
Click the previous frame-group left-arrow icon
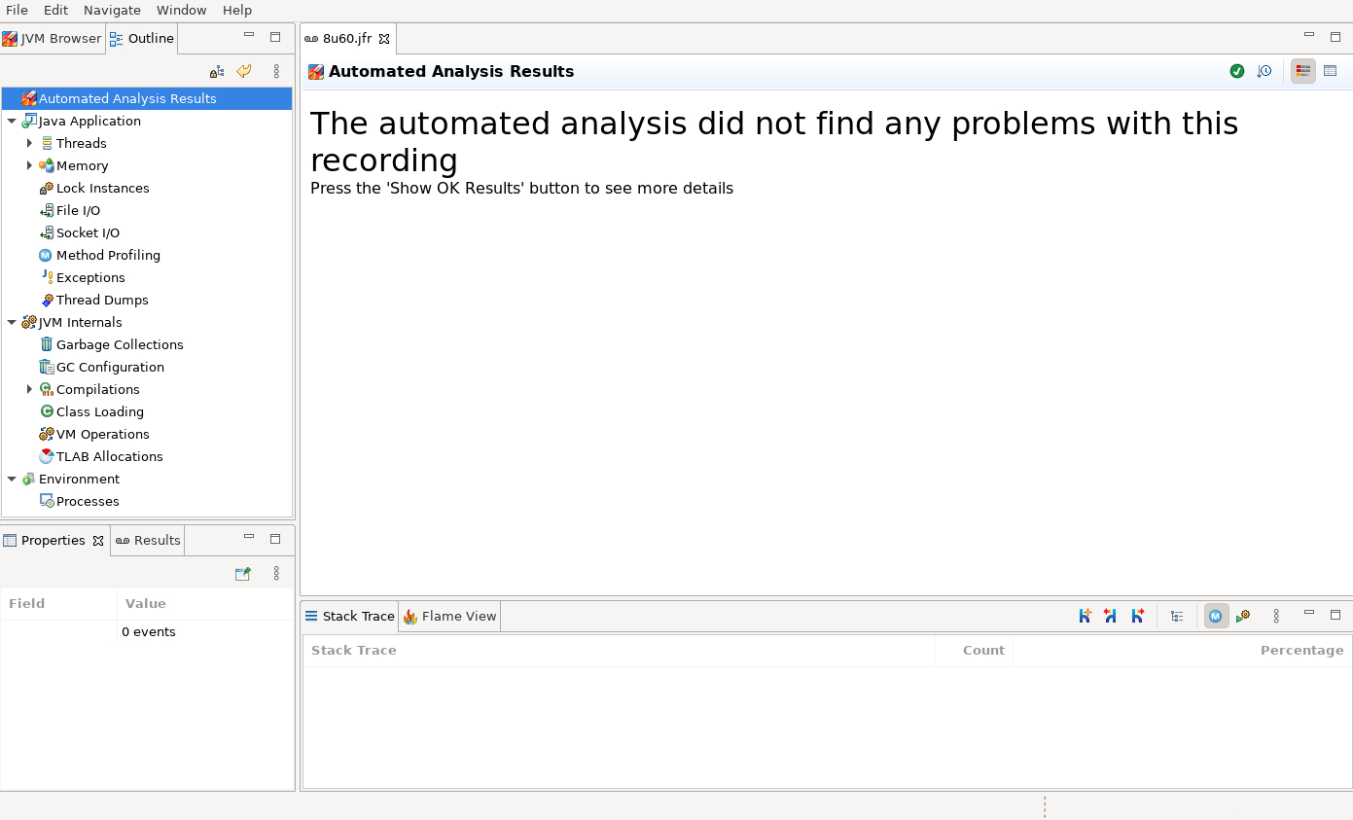tap(1110, 616)
